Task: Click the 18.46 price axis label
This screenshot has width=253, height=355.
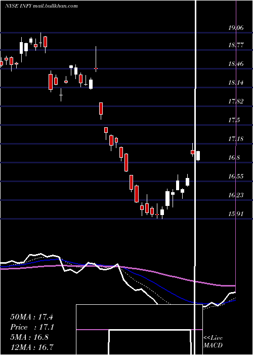Action: coord(236,64)
